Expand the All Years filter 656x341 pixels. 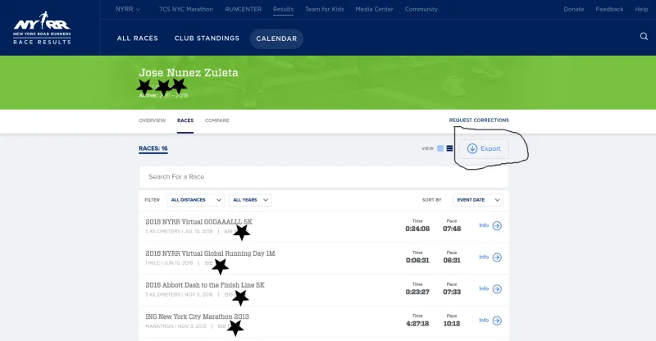[x=250, y=200]
